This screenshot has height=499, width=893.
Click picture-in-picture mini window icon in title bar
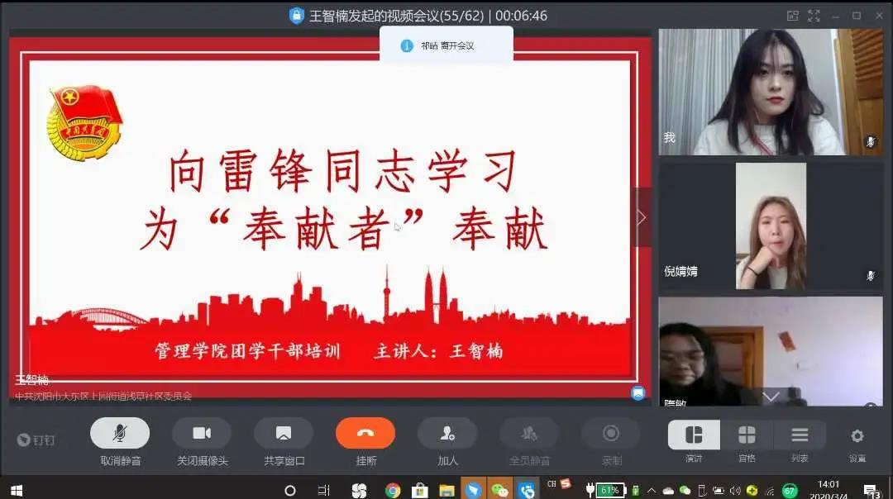coord(793,16)
